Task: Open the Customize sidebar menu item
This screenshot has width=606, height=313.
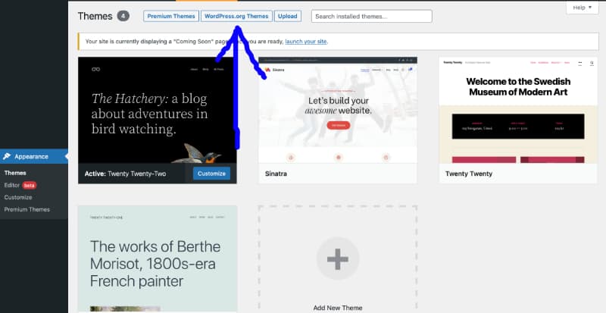Action: [18, 197]
